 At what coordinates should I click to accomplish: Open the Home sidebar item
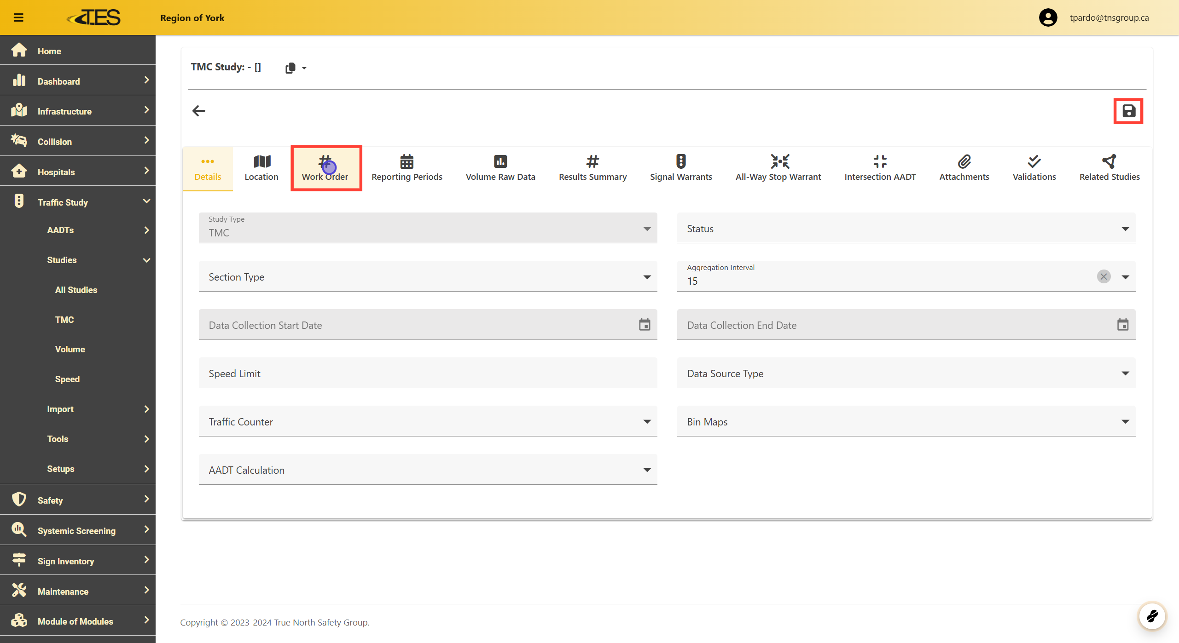coord(49,51)
